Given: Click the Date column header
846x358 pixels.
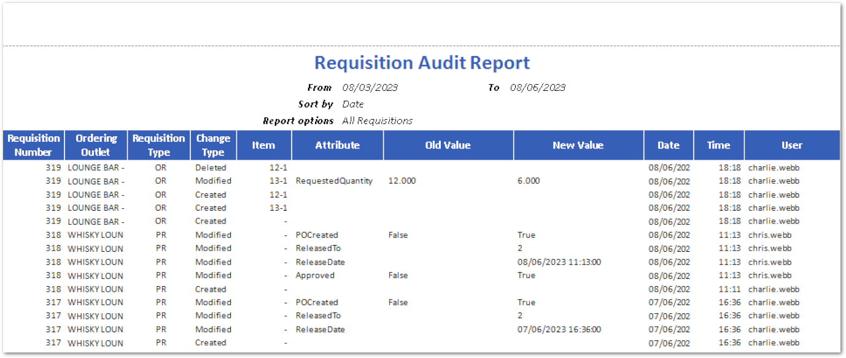Looking at the screenshot, I should [669, 145].
